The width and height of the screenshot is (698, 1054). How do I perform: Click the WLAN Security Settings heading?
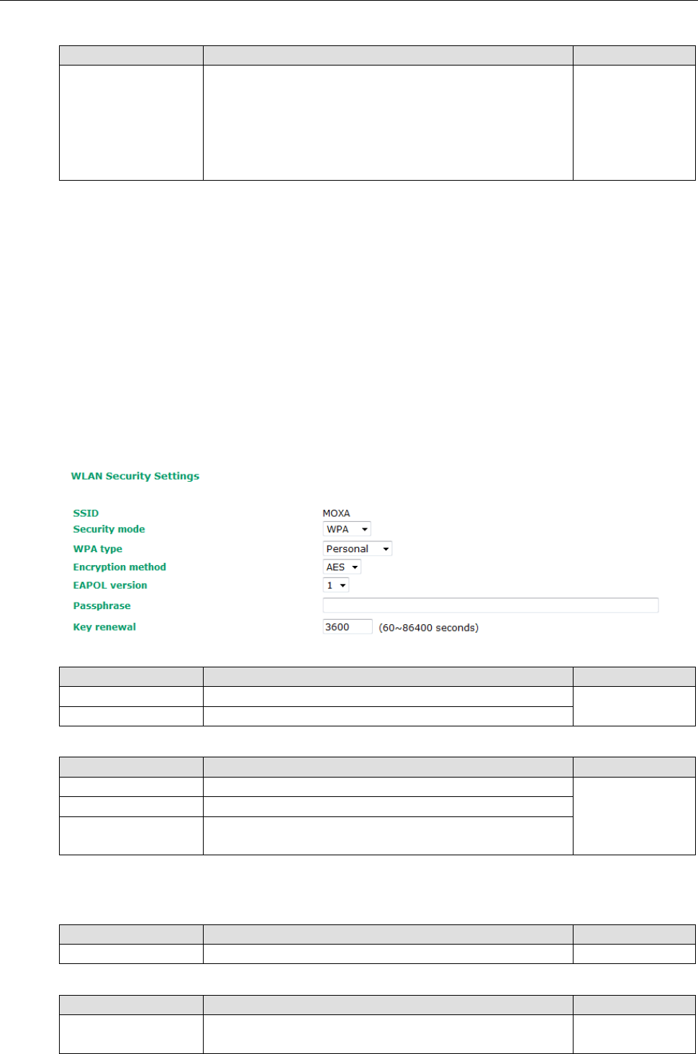point(135,476)
